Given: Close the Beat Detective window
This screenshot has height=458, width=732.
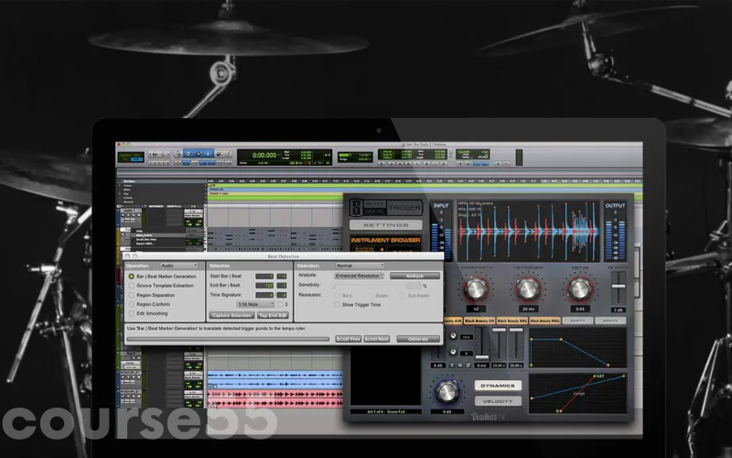Looking at the screenshot, I should click(x=127, y=256).
